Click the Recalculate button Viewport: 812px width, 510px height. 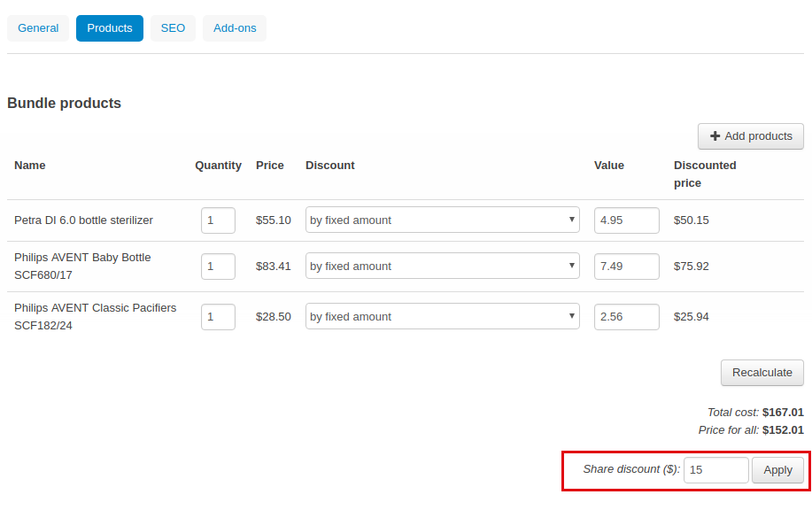pos(762,373)
